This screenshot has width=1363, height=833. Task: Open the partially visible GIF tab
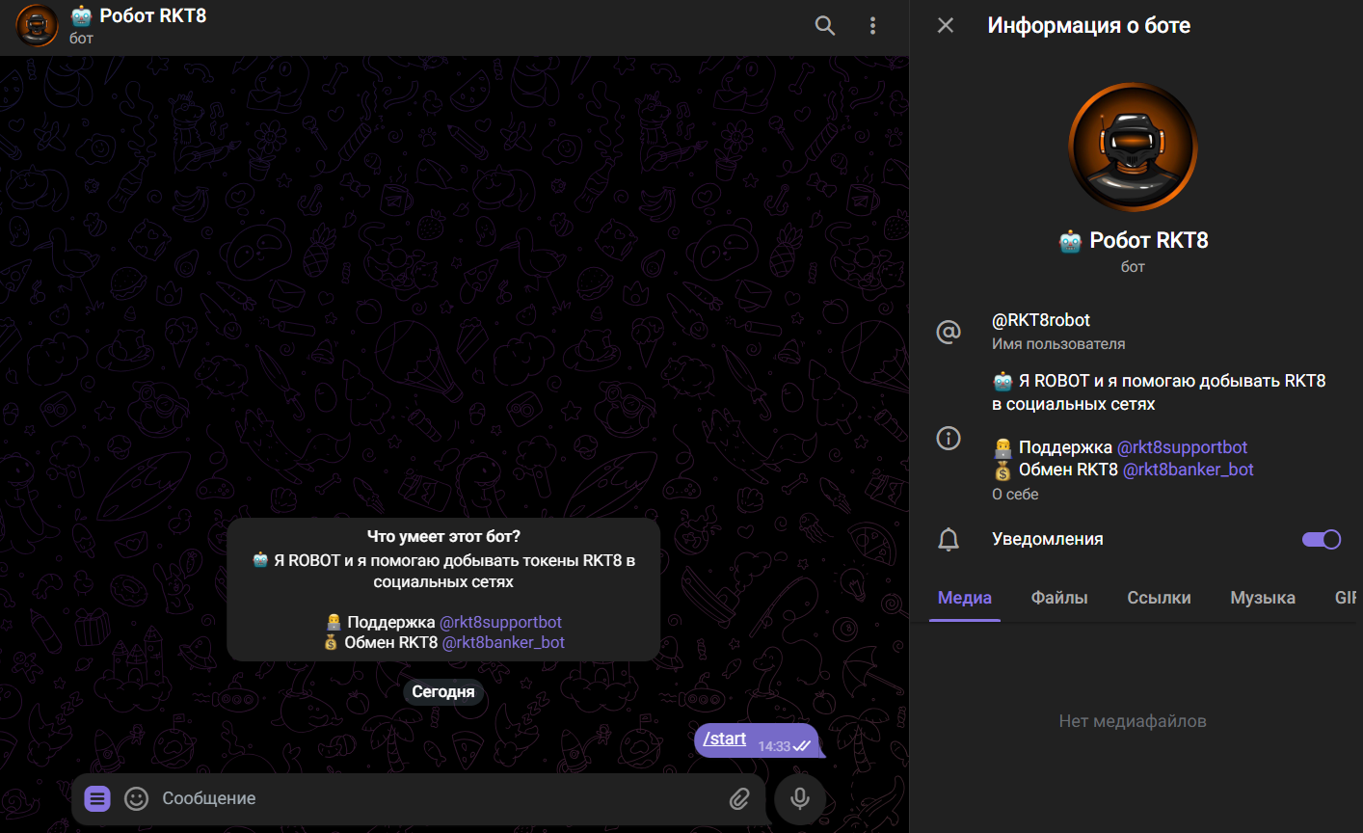pos(1346,598)
